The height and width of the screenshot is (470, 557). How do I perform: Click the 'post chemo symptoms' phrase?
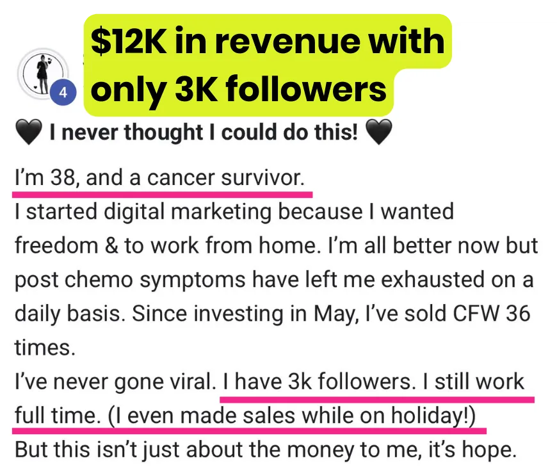[x=122, y=280]
